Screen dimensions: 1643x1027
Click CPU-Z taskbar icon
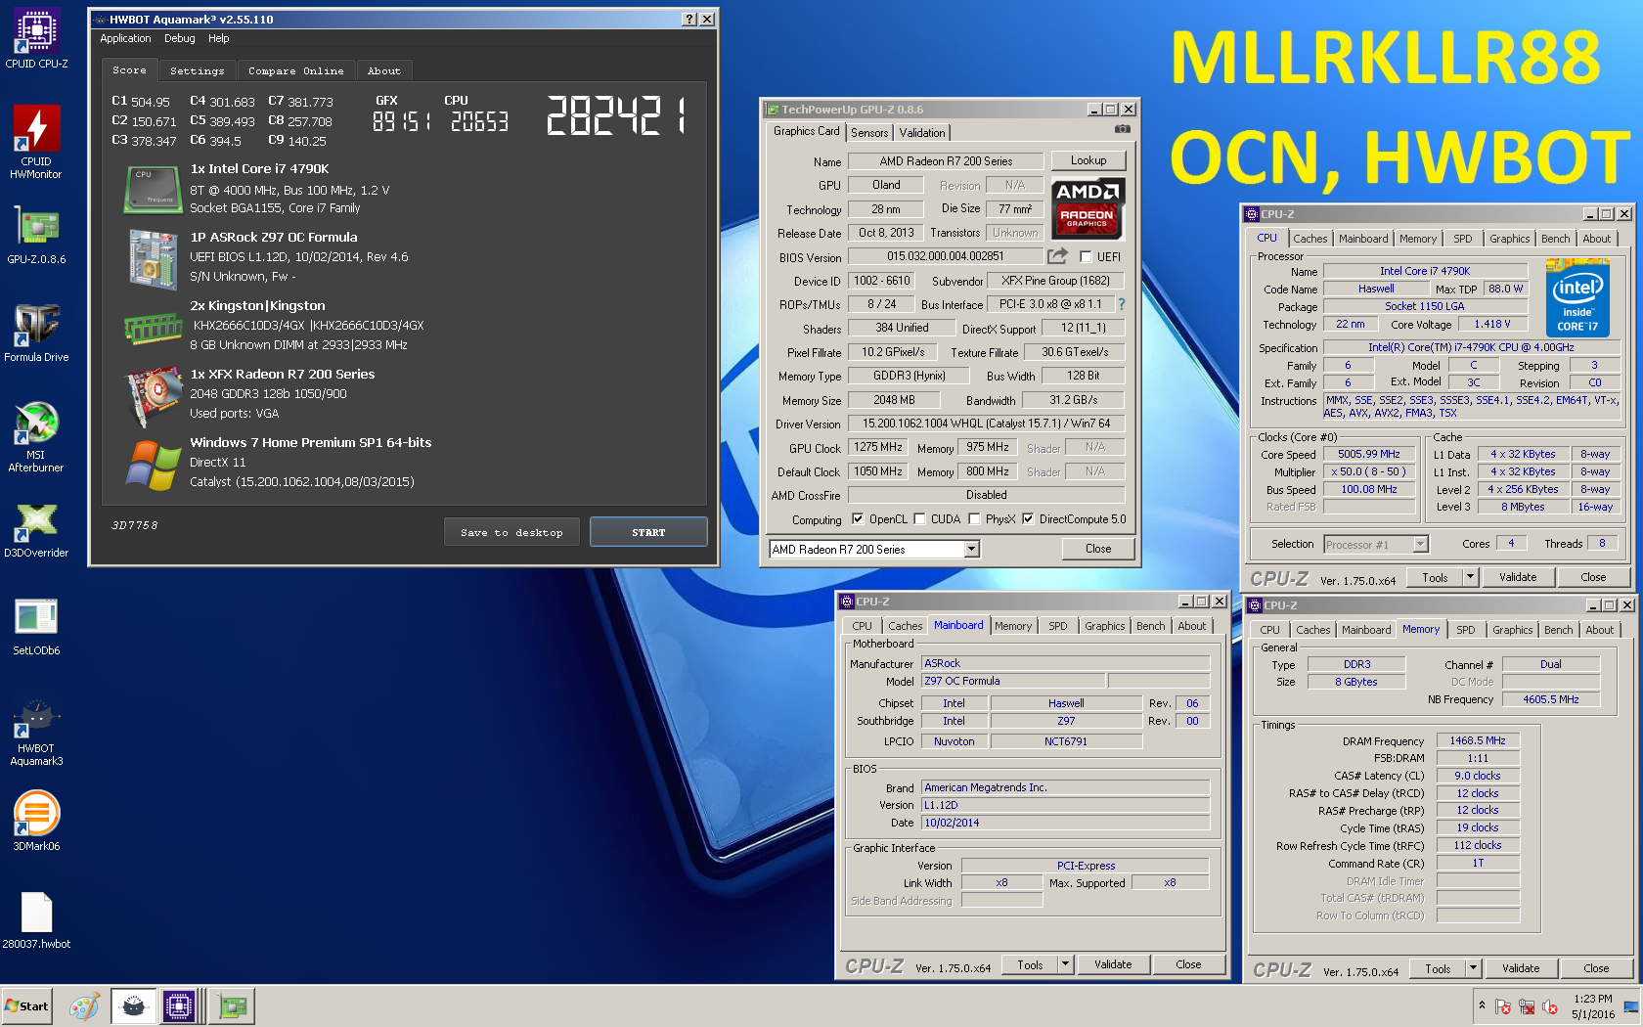179,1006
